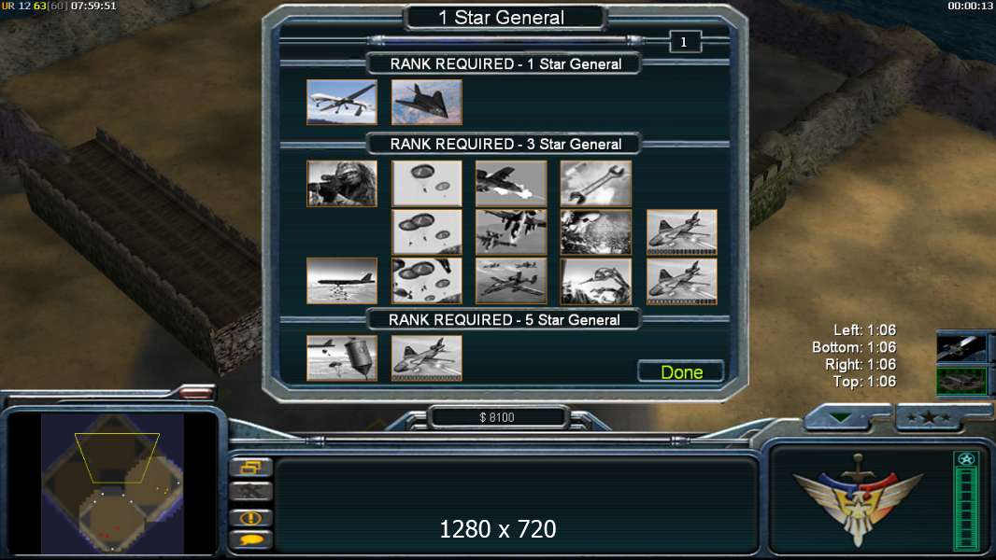This screenshot has width=996, height=560.
Task: Select the satellite superweapon shortcut icon
Action: [961, 347]
